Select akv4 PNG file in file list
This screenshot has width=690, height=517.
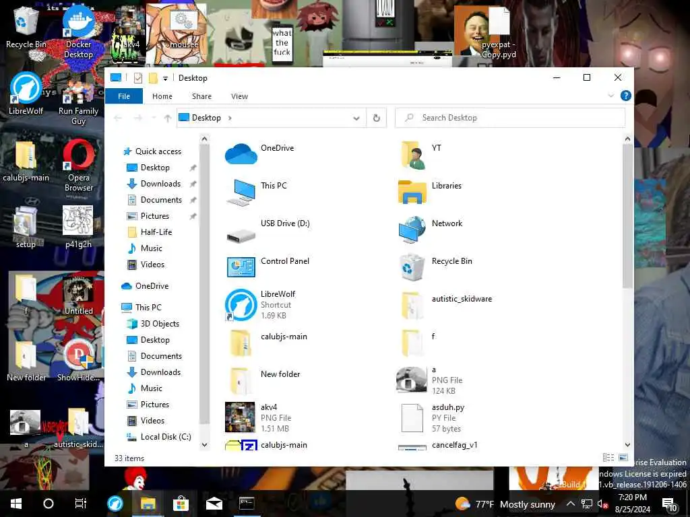coord(258,417)
